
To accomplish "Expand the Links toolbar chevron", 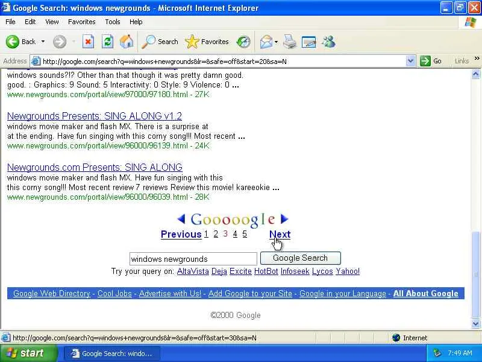I will [477, 58].
